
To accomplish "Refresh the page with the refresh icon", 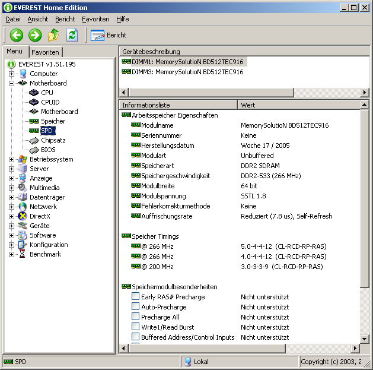I will (x=72, y=35).
